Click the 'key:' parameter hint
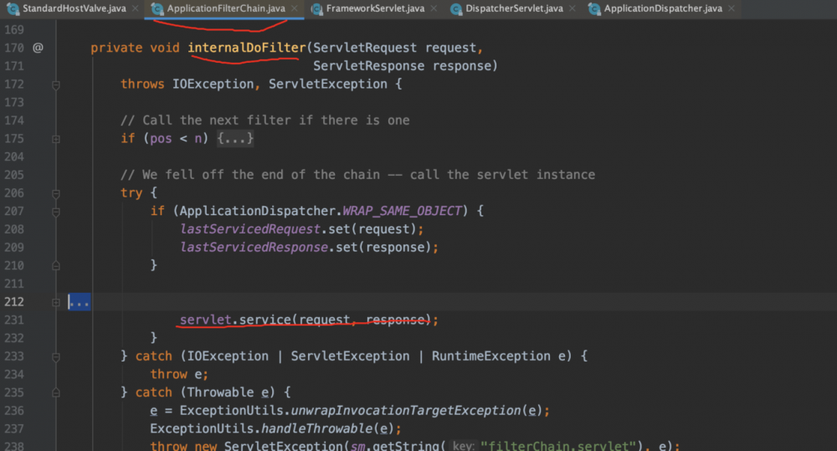Image resolution: width=837 pixels, height=451 pixels. pos(463,446)
